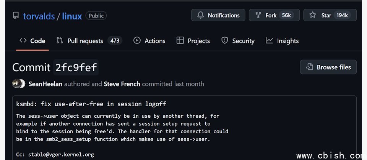The image size is (367, 160).
Task: Click the Fork branch icon
Action: click(258, 15)
